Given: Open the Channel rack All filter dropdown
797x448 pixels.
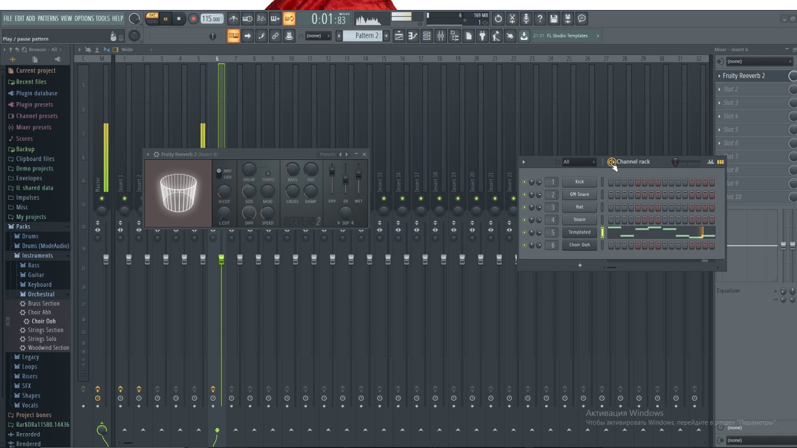Looking at the screenshot, I should pyautogui.click(x=578, y=162).
